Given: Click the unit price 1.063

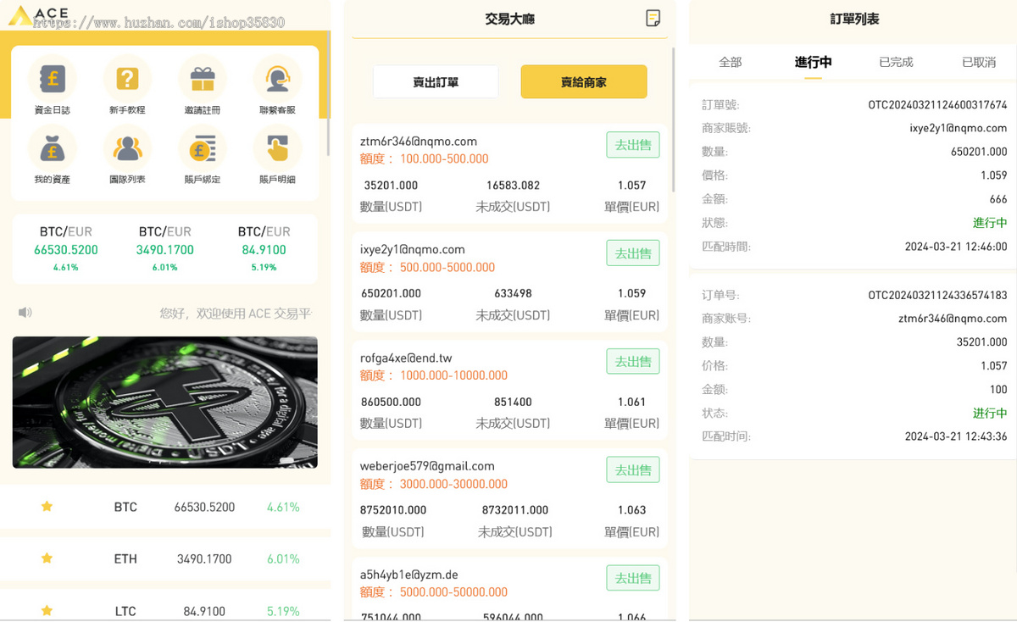Looking at the screenshot, I should [631, 510].
